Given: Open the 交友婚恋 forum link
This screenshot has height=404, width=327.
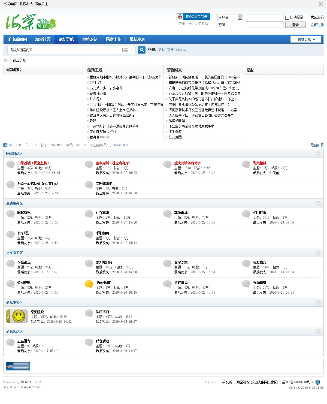Looking at the screenshot, I should (260, 262).
